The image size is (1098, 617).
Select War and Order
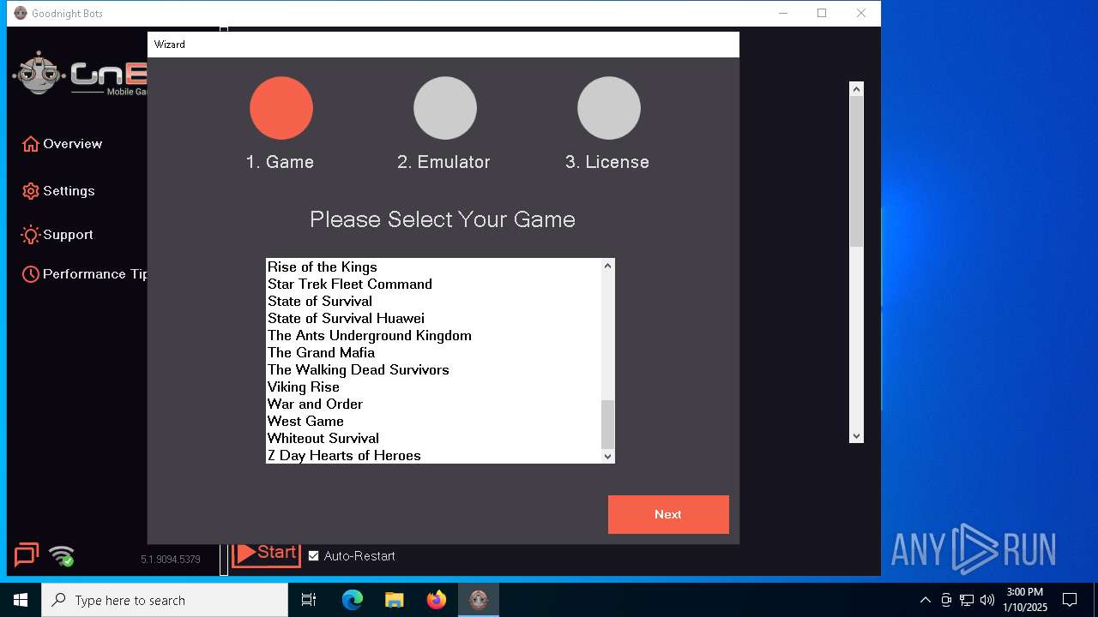(x=434, y=404)
